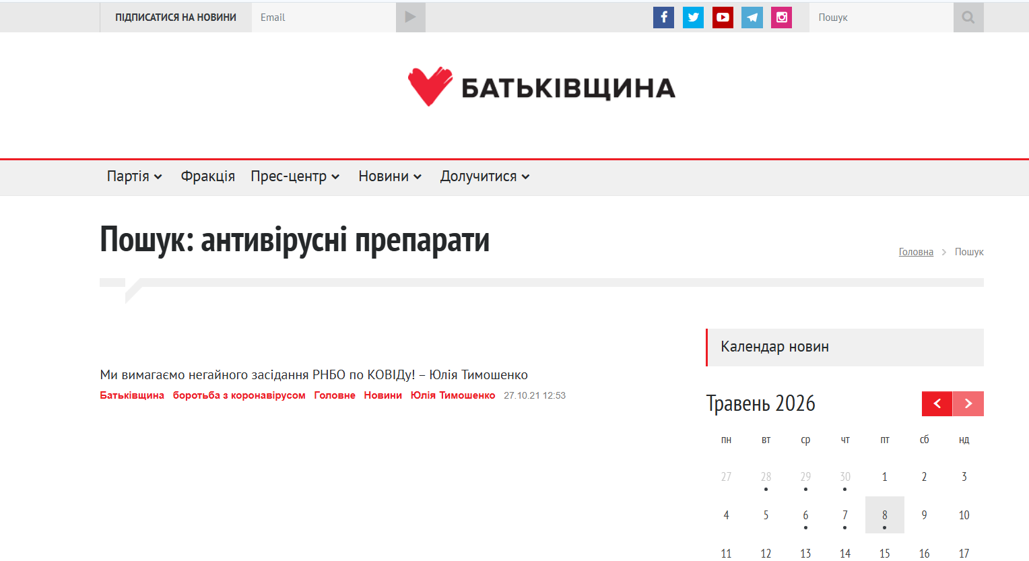Select May 7 in the calendar
Image resolution: width=1029 pixels, height=561 pixels.
point(845,515)
